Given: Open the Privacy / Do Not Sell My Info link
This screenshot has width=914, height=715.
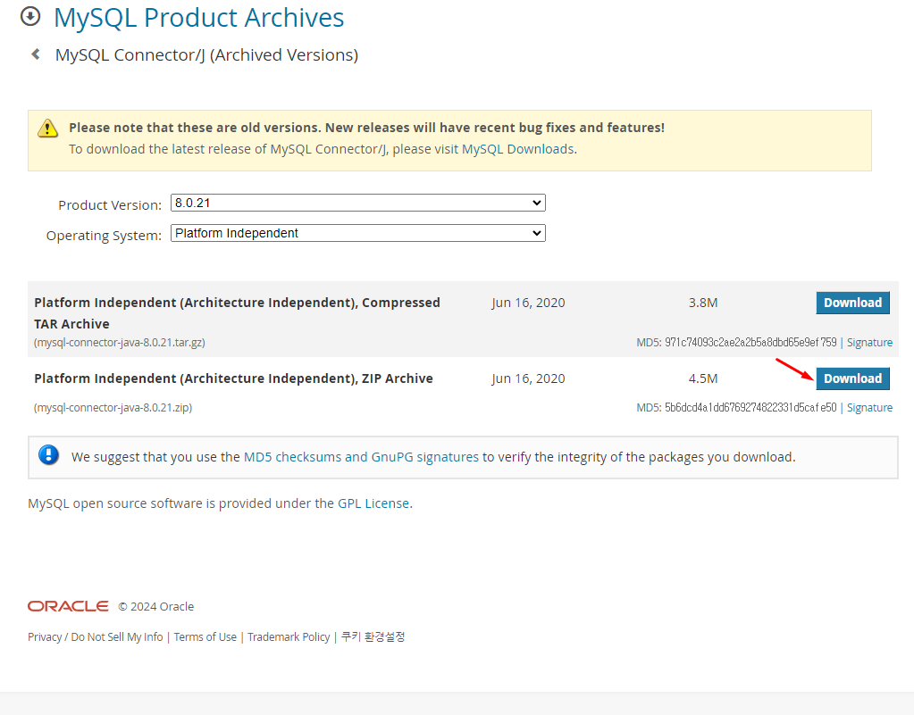Looking at the screenshot, I should pyautogui.click(x=95, y=637).
